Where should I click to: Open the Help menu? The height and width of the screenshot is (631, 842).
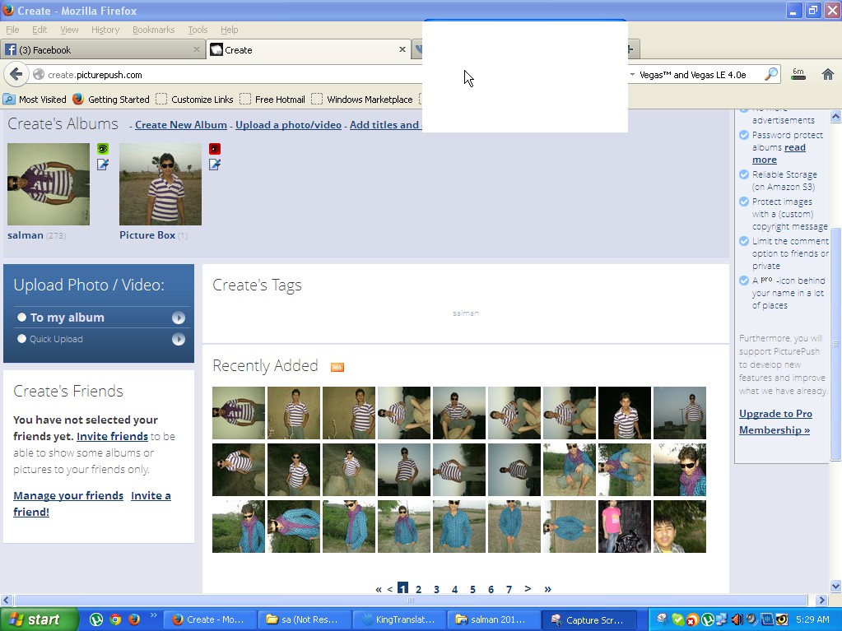230,30
